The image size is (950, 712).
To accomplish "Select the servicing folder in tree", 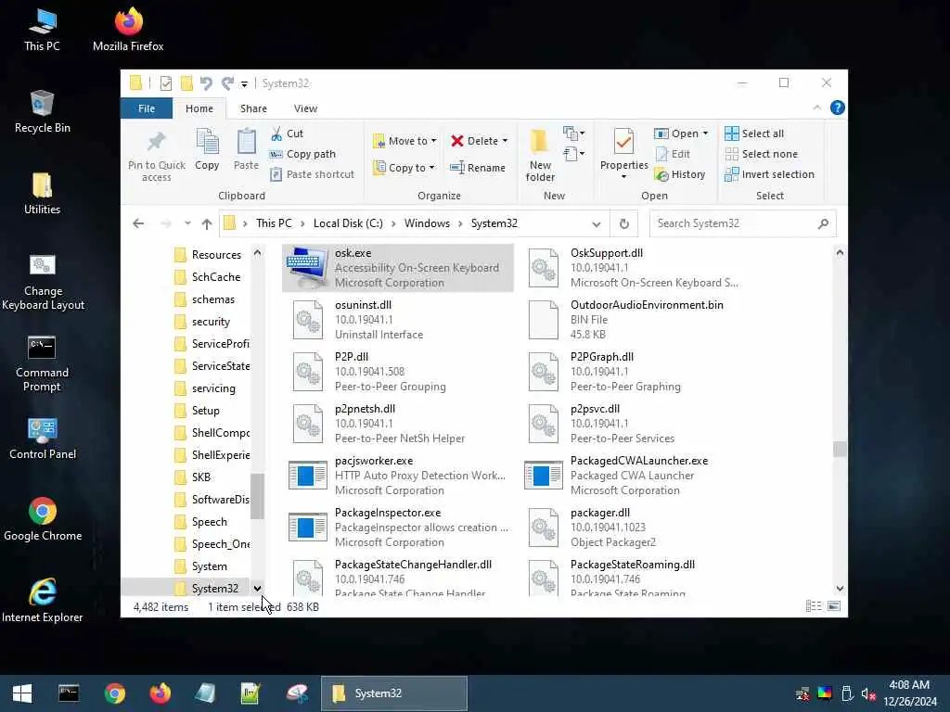I will point(212,388).
